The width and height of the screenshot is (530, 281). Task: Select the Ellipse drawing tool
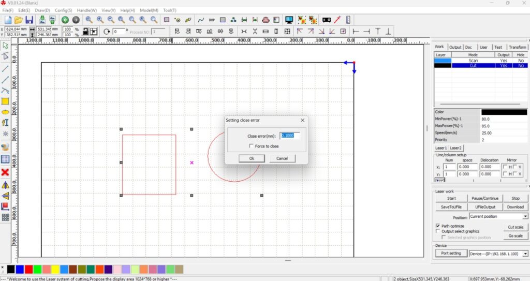(5, 112)
